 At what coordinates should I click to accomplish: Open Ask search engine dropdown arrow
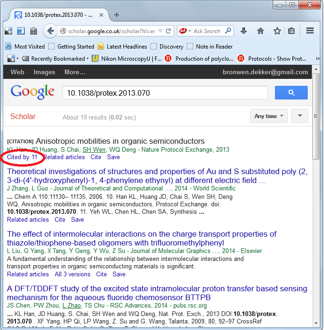click(x=190, y=31)
